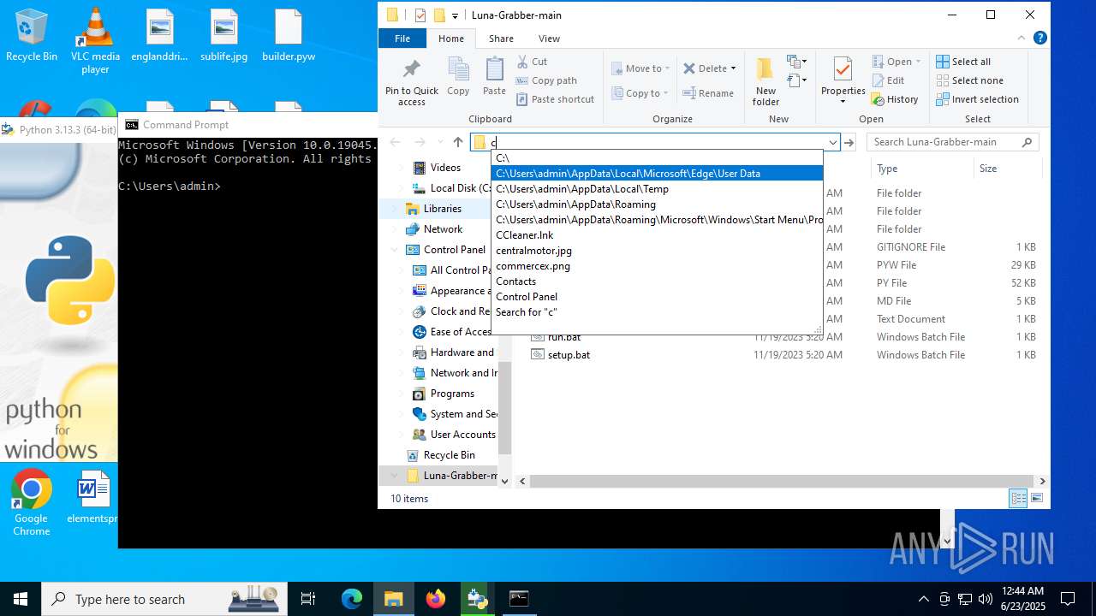1096x616 pixels.
Task: Select AppData Roaming suggestion
Action: point(657,204)
